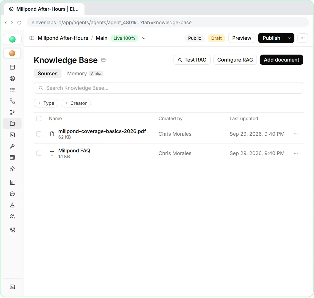Tick the select-all checkbox in the table header
This screenshot has height=298, width=314.
coord(39,119)
